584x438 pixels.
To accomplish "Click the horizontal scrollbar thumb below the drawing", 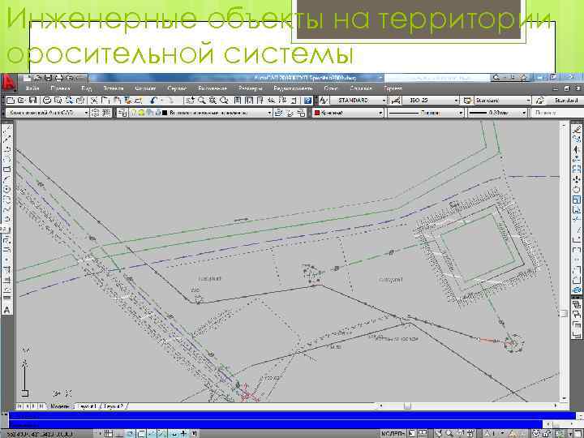I will 407,406.
